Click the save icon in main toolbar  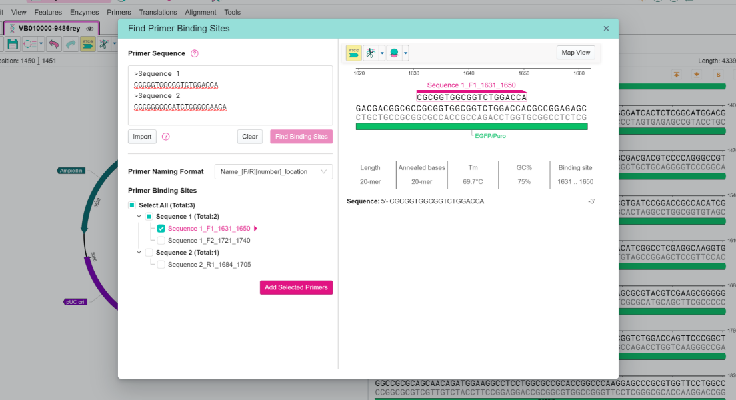[x=12, y=44]
